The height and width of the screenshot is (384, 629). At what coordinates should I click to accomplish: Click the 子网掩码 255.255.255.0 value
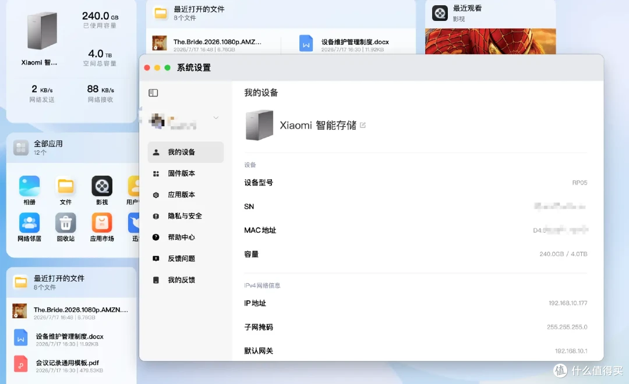point(567,327)
